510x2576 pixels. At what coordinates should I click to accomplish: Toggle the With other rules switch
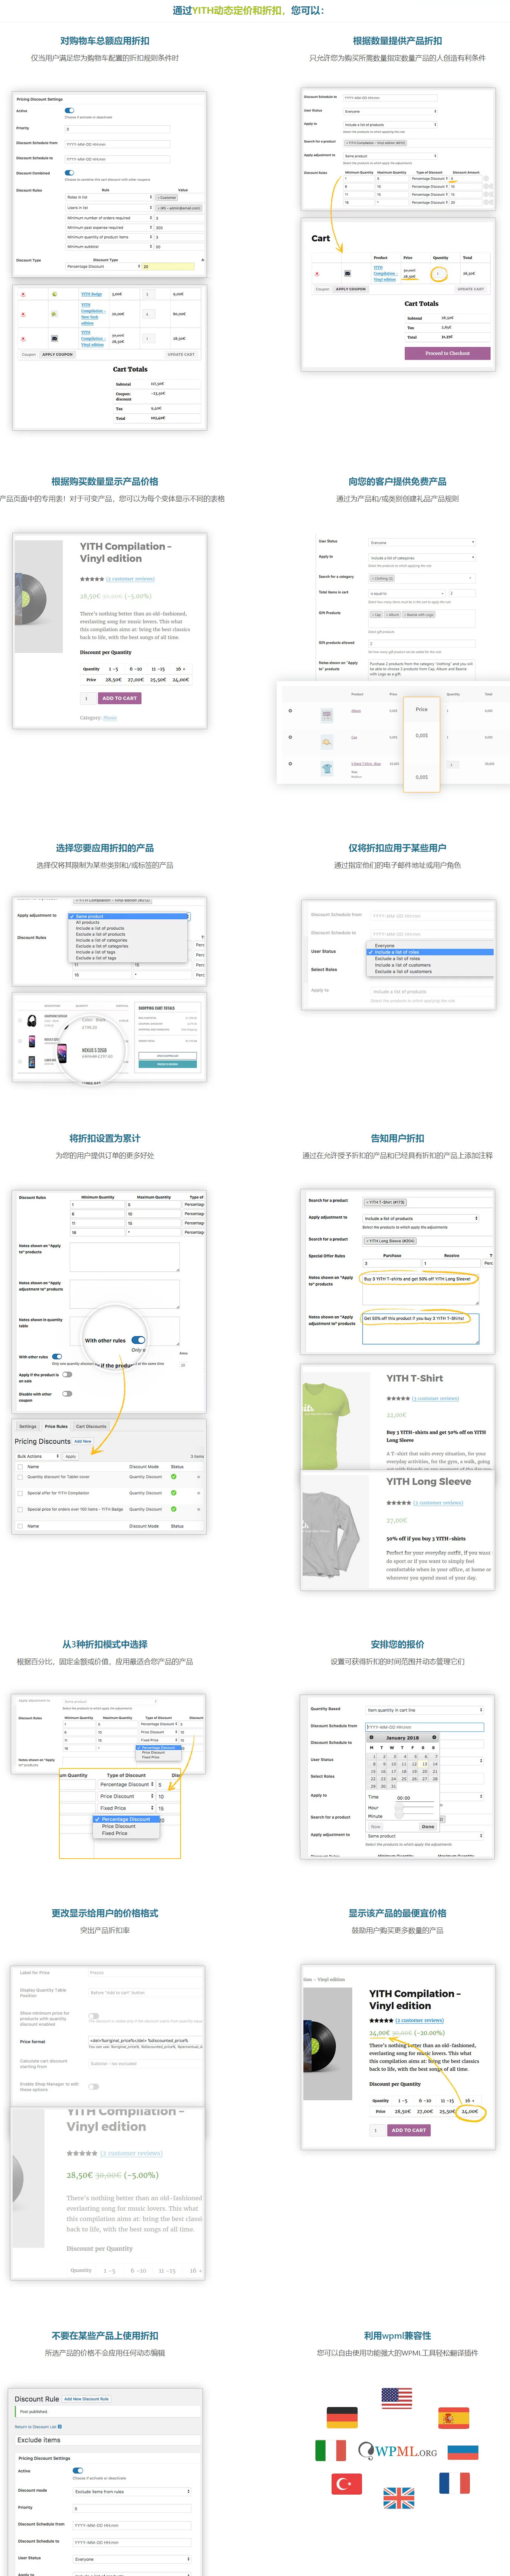click(x=57, y=1357)
